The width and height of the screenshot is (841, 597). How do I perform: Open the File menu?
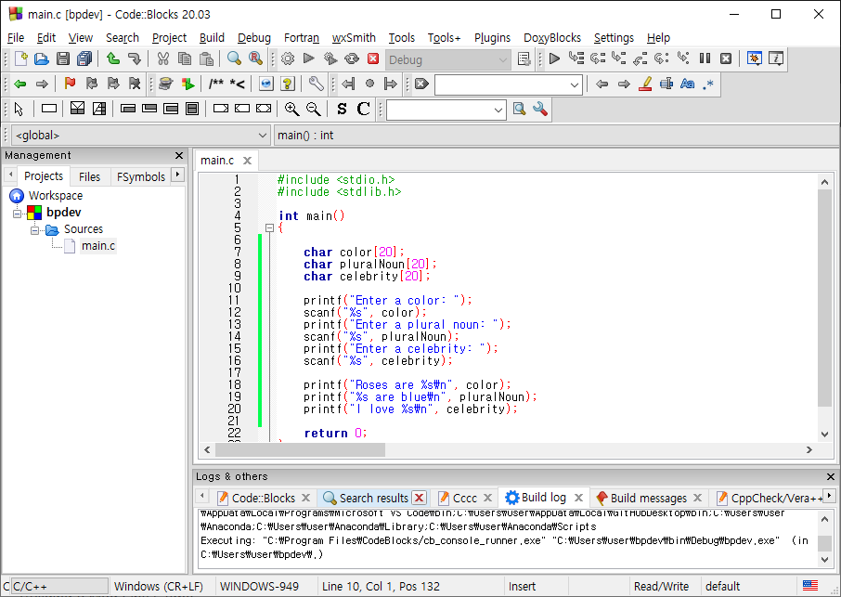click(x=16, y=37)
